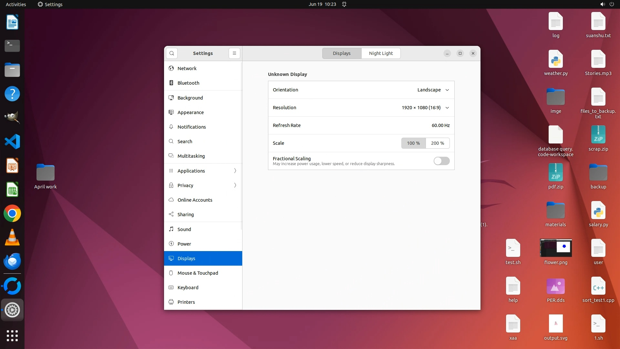Set display scale to 200 %

pyautogui.click(x=438, y=143)
